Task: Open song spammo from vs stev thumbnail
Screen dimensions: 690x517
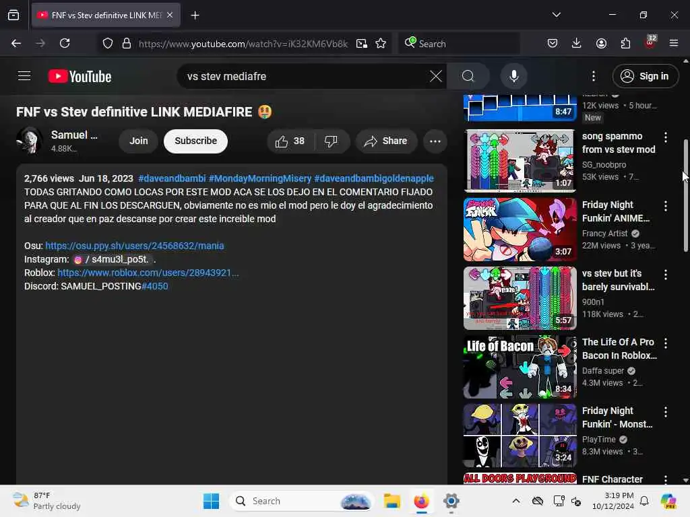Action: tap(520, 161)
